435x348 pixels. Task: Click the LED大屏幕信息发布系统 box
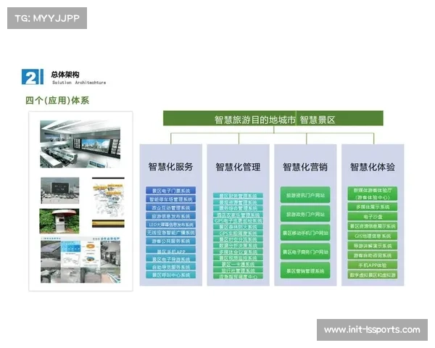(171, 224)
